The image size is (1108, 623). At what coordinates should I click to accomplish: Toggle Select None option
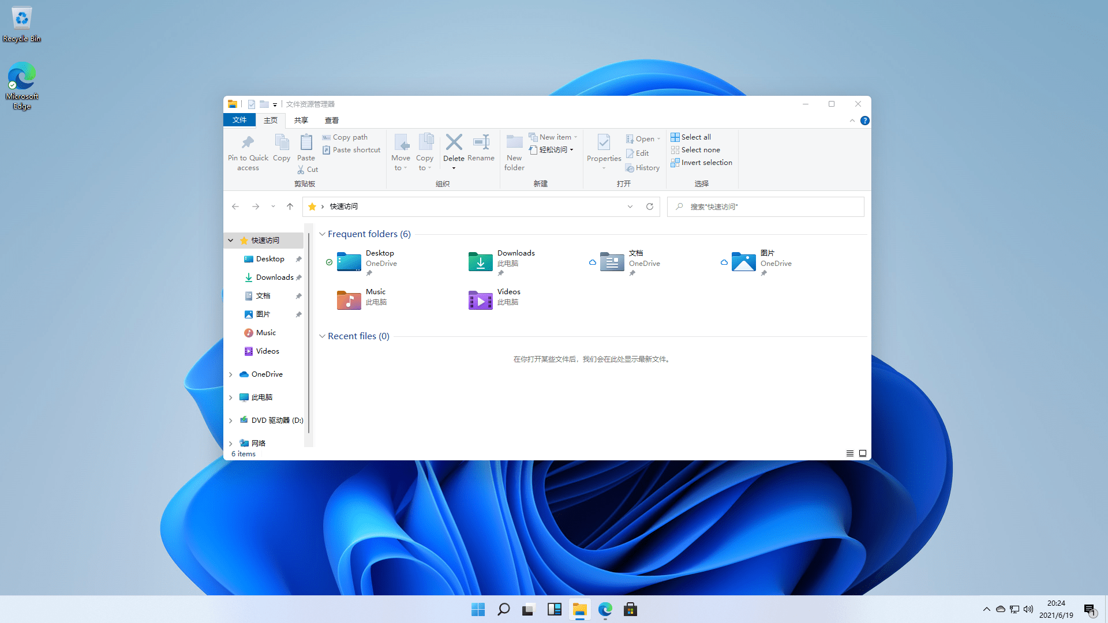pyautogui.click(x=695, y=149)
